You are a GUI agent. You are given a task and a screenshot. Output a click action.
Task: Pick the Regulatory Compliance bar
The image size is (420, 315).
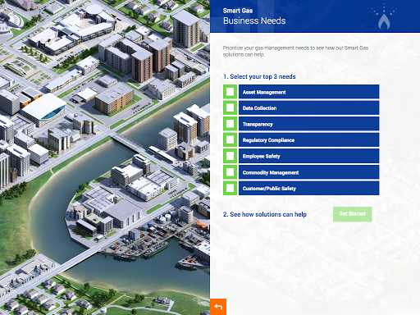click(309, 139)
